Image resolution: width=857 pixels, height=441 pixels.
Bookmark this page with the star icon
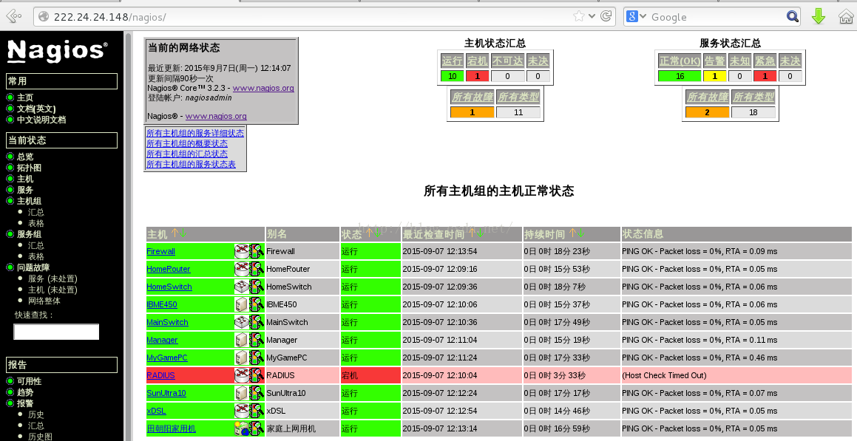(579, 16)
